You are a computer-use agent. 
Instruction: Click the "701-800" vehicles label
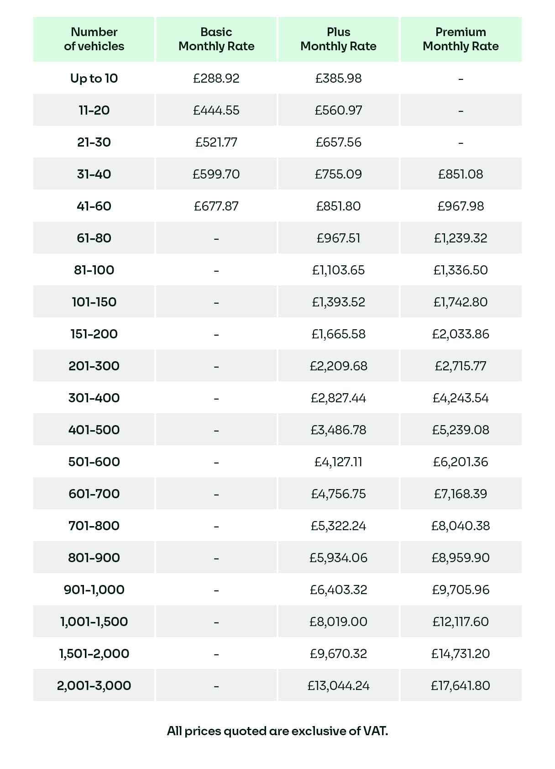(94, 526)
